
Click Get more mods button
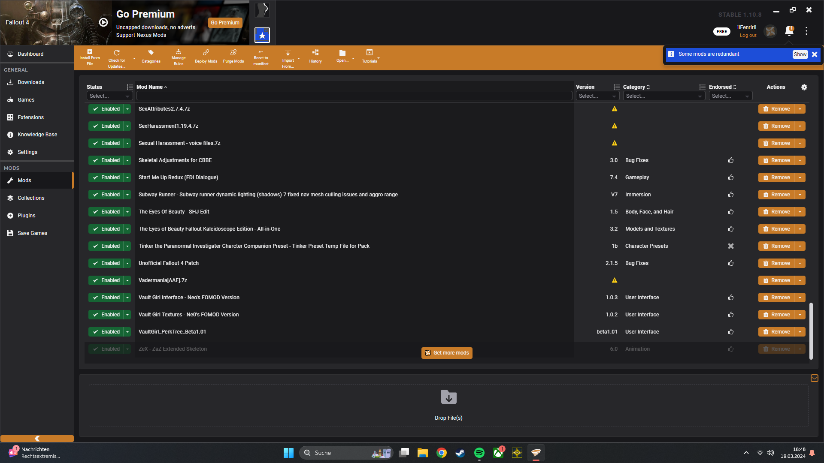(x=447, y=353)
